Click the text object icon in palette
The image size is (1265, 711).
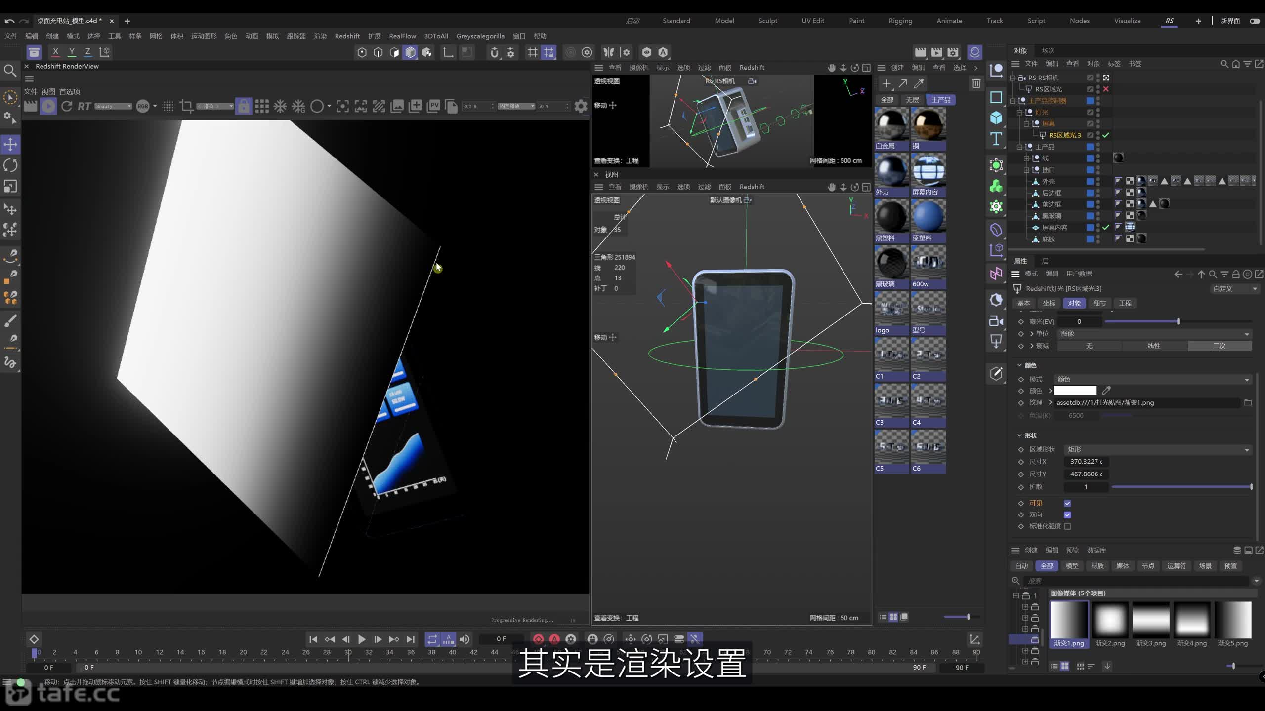996,139
